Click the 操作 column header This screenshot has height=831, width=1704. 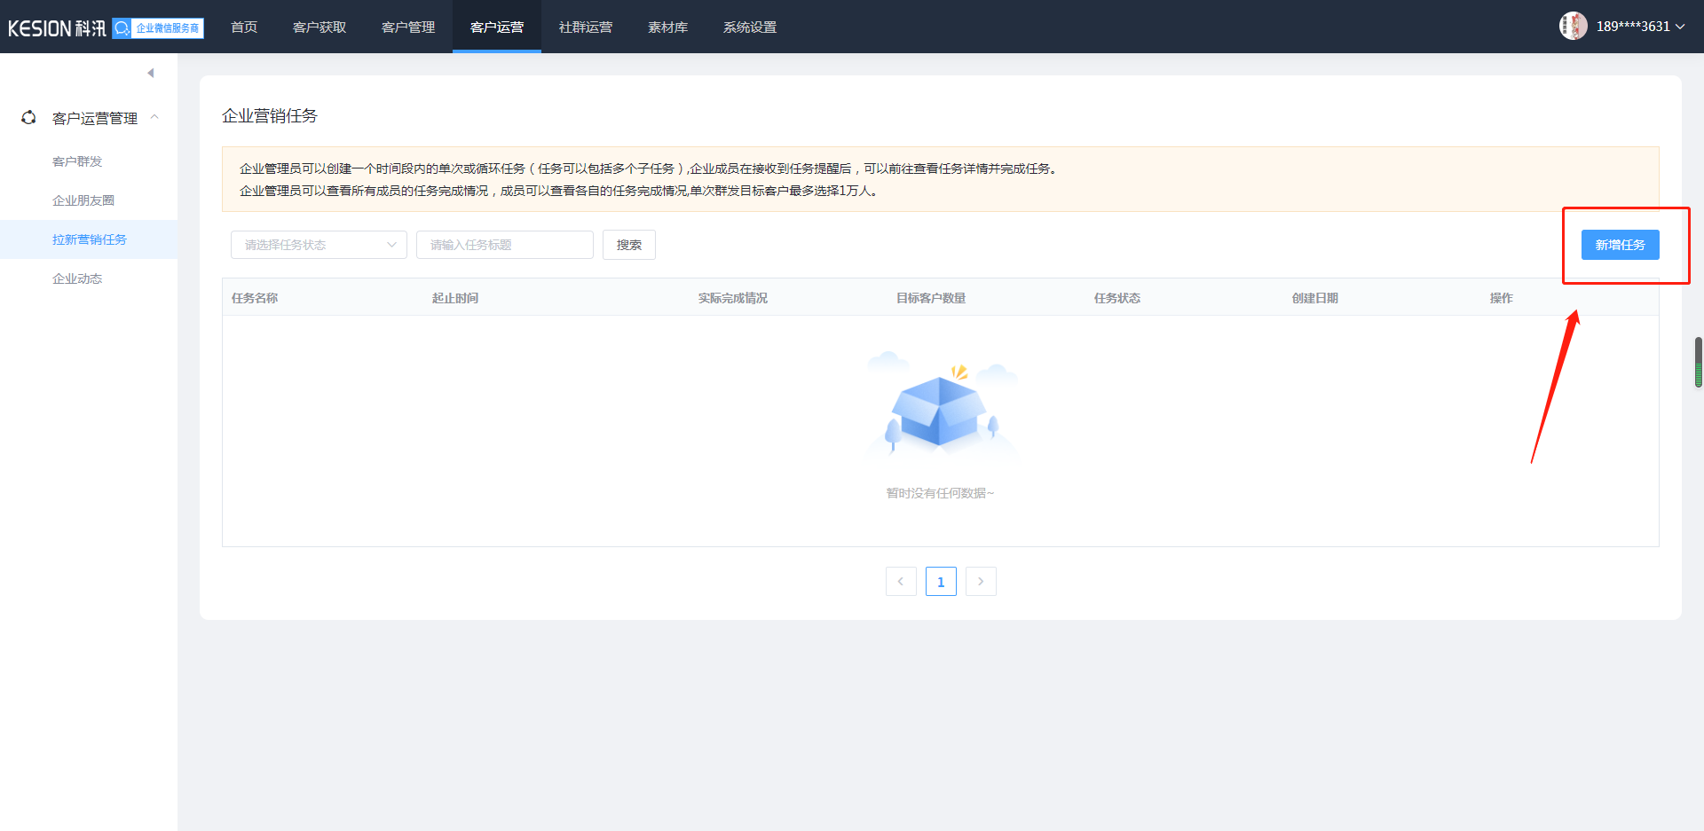pyautogui.click(x=1502, y=298)
